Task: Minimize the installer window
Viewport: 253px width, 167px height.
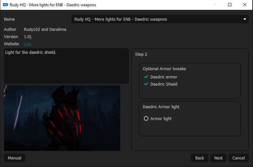Action: click(x=215, y=5)
